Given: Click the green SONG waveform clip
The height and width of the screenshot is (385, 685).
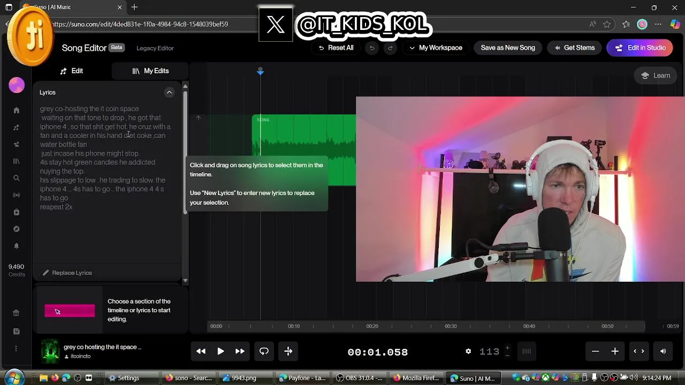Looking at the screenshot, I should [303, 150].
